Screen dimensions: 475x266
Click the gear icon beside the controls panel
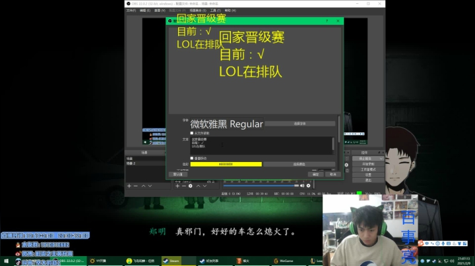(346, 165)
